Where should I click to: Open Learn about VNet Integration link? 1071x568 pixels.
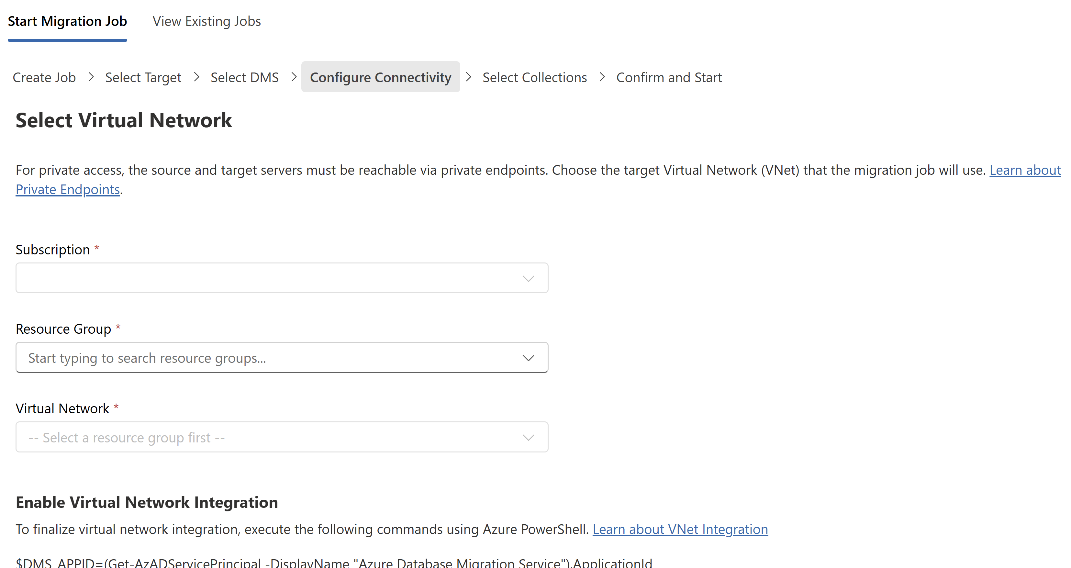(x=680, y=529)
